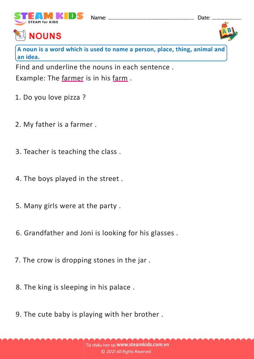This screenshot has height=359, width=254.
Task: Click the underlined word "farm" in the example
Action: point(120,78)
